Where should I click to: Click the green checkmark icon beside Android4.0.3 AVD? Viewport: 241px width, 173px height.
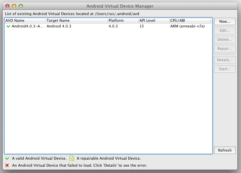(8, 26)
